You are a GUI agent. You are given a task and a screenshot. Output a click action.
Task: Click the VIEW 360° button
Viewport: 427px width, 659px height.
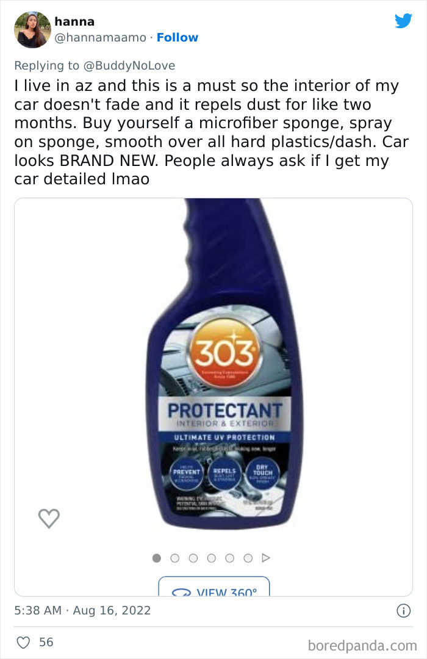214,586
